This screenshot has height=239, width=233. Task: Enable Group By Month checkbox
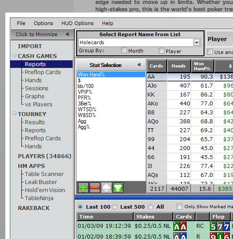124,50
